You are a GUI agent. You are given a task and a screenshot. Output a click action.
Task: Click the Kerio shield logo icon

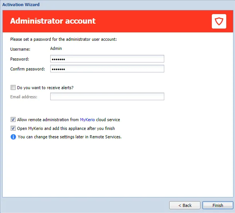click(x=219, y=21)
